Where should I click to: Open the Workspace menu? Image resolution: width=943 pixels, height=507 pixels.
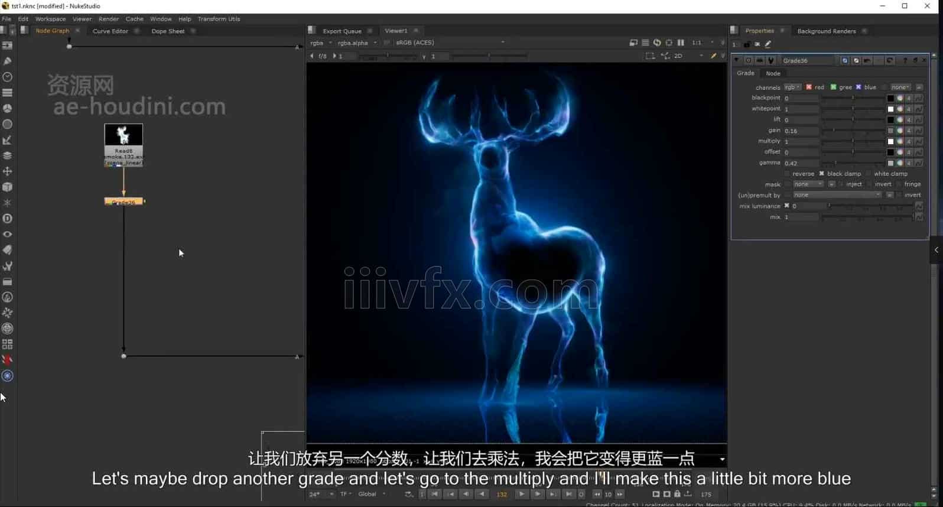point(50,19)
